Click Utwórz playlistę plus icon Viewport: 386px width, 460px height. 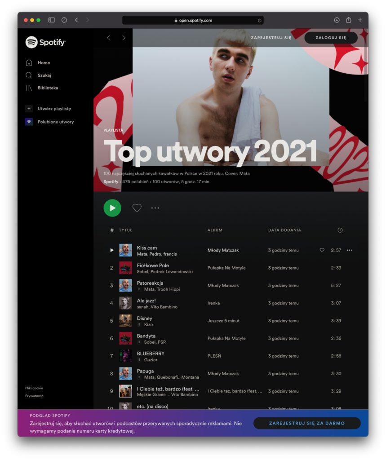click(x=29, y=109)
